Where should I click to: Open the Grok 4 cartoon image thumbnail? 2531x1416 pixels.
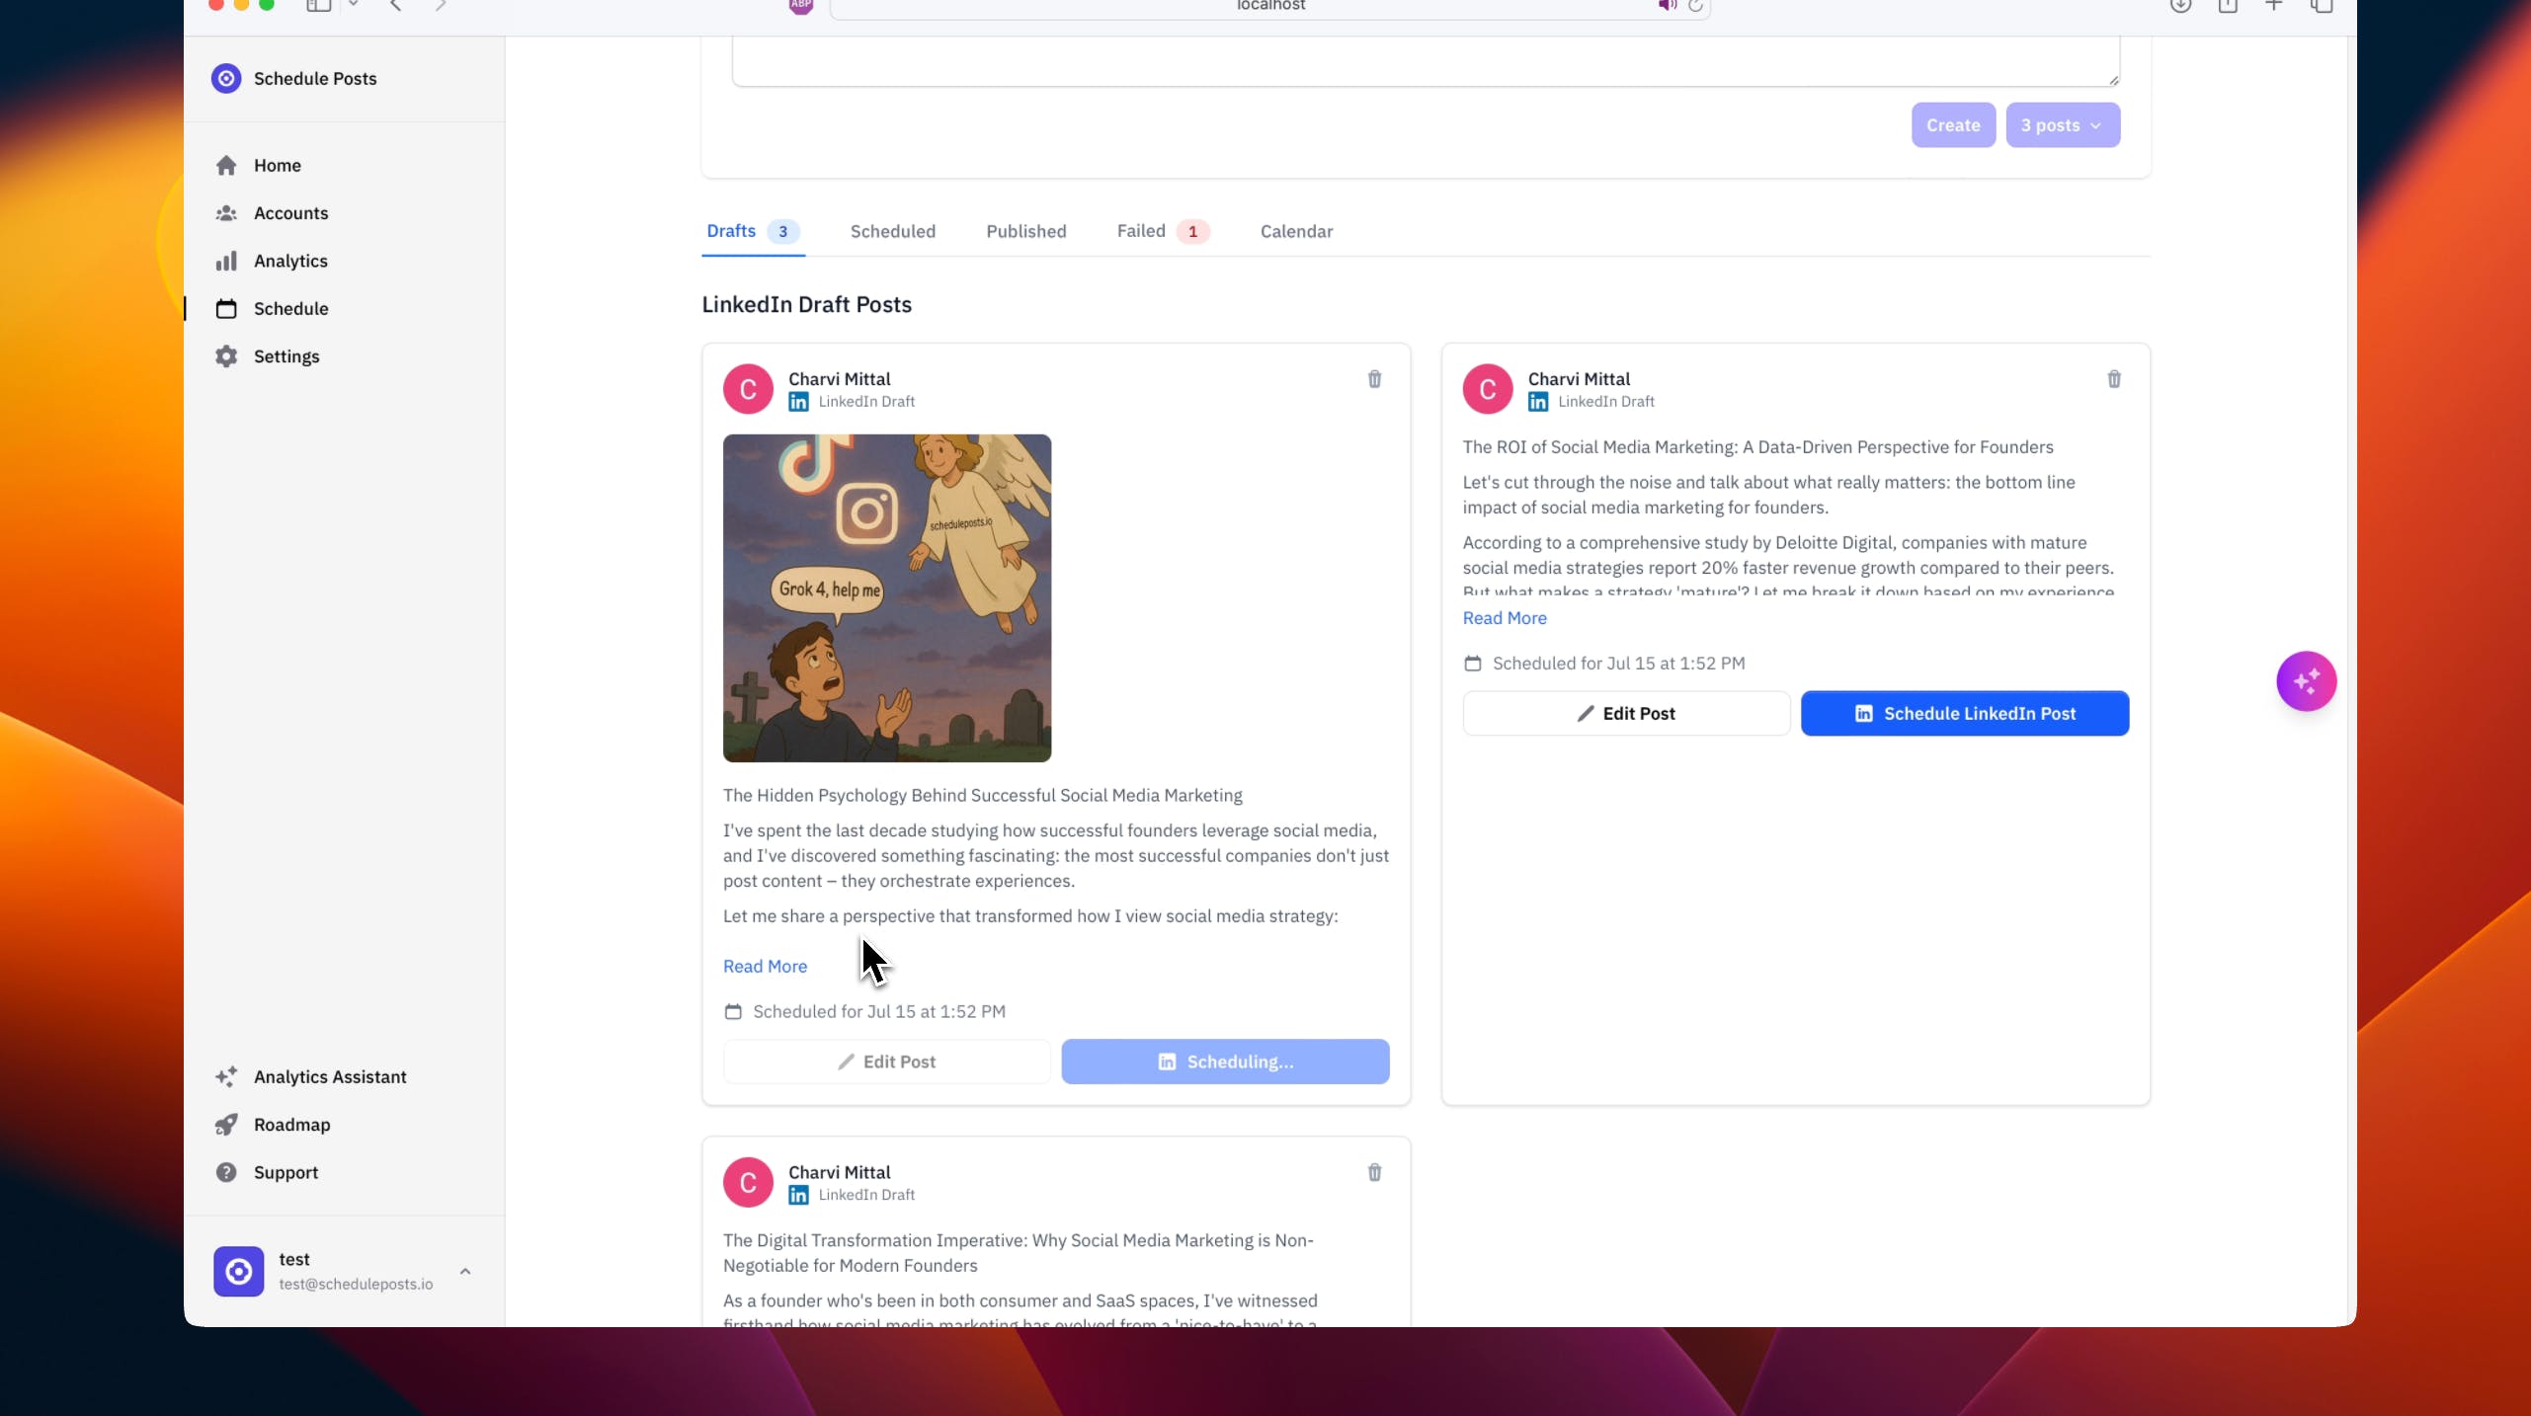(886, 597)
